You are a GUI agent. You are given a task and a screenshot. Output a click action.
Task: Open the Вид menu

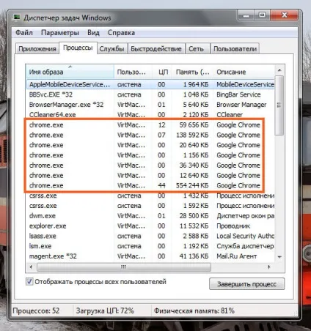pos(93,33)
